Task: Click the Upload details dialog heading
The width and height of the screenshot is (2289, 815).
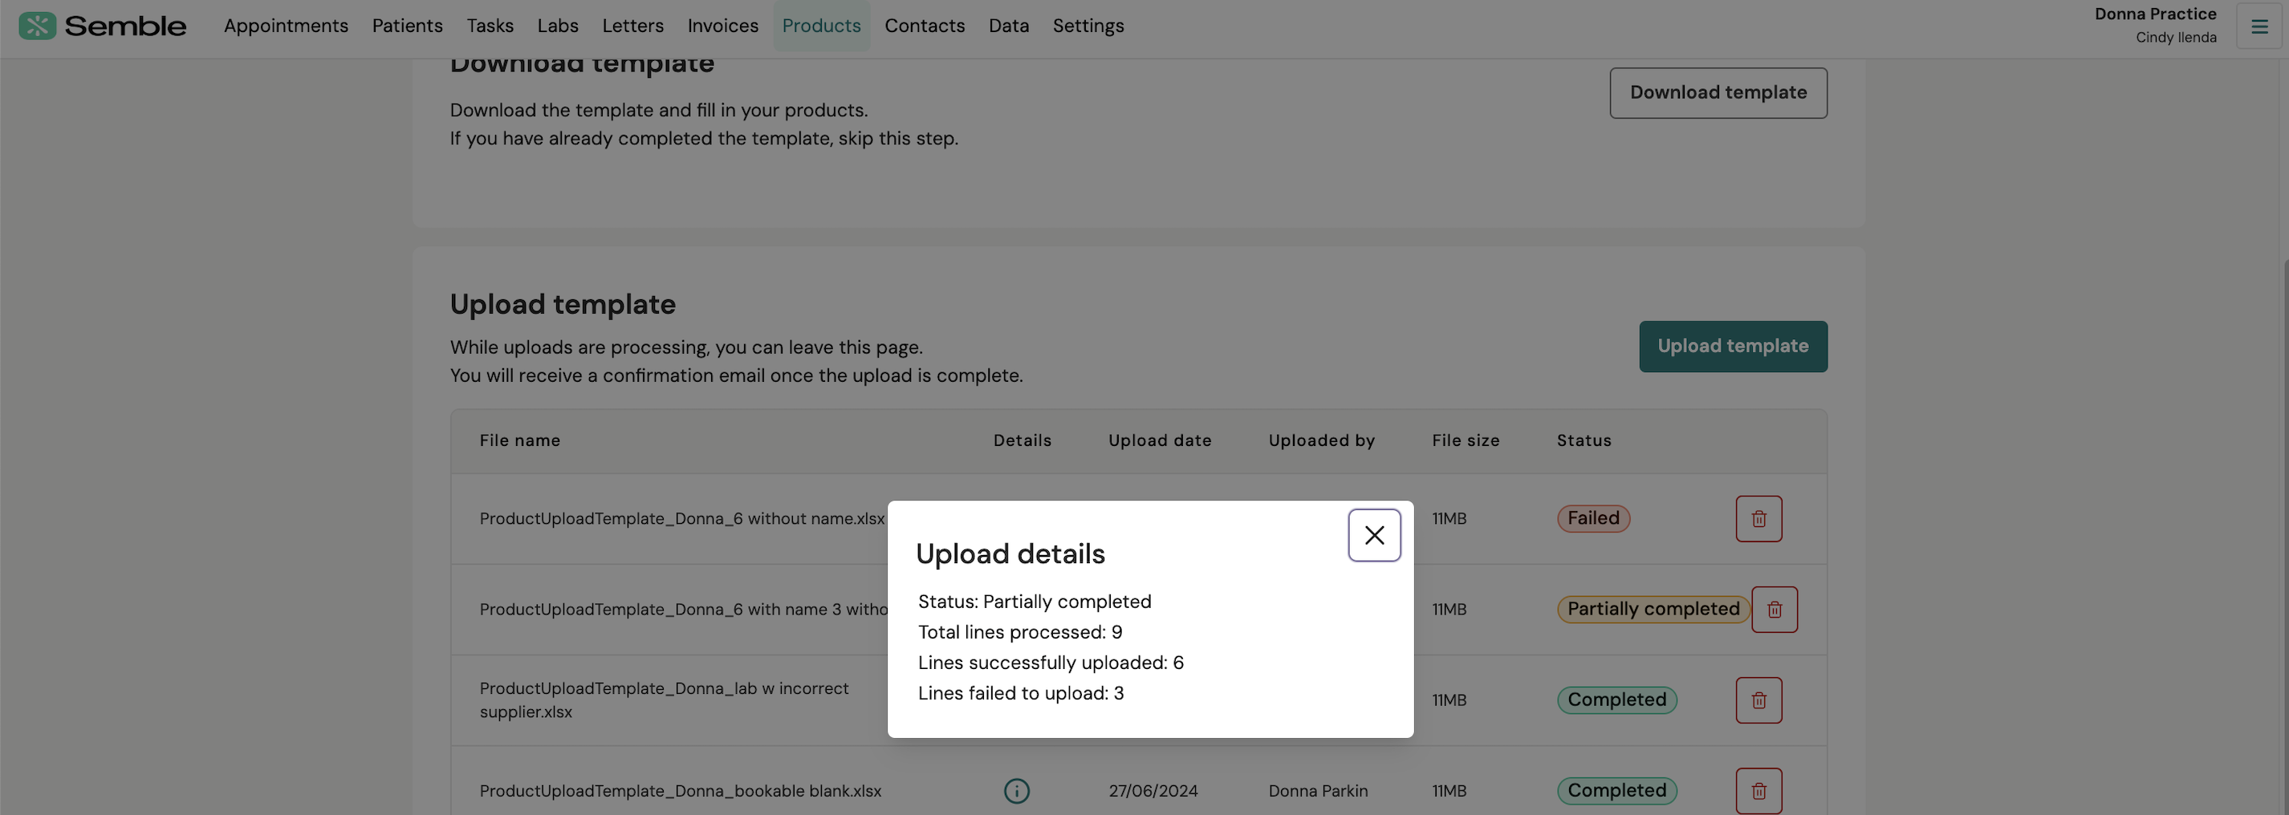Action: pos(1010,554)
